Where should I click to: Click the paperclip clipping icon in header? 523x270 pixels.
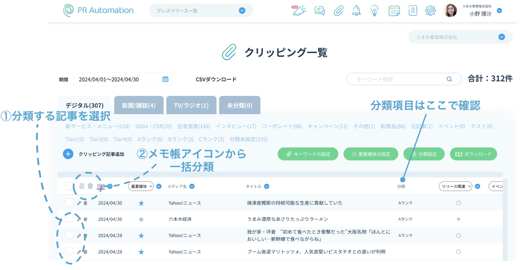(338, 11)
